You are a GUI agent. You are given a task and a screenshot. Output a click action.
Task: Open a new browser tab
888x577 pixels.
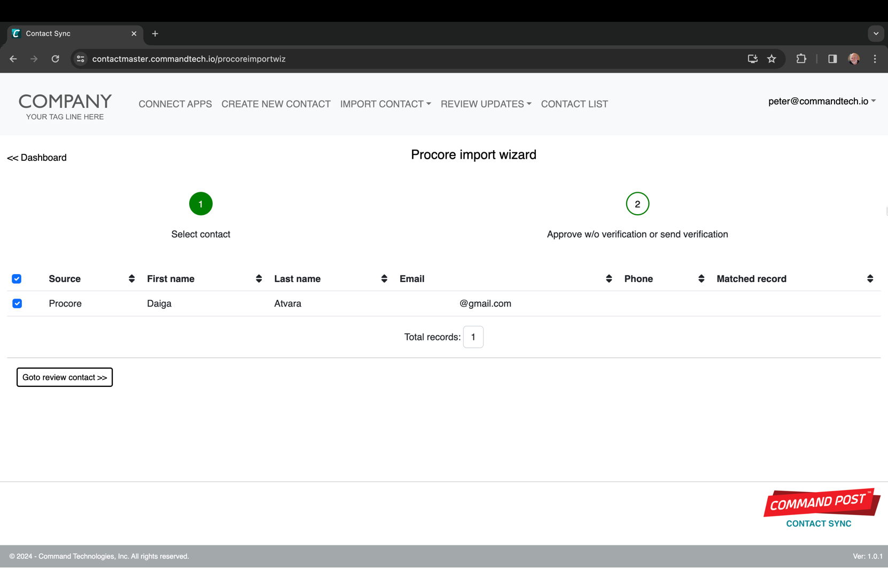(155, 34)
